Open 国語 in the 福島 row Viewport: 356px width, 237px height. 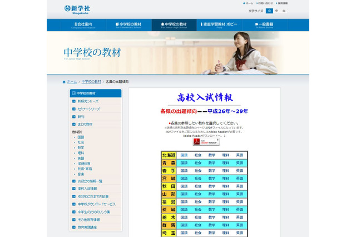click(x=184, y=202)
